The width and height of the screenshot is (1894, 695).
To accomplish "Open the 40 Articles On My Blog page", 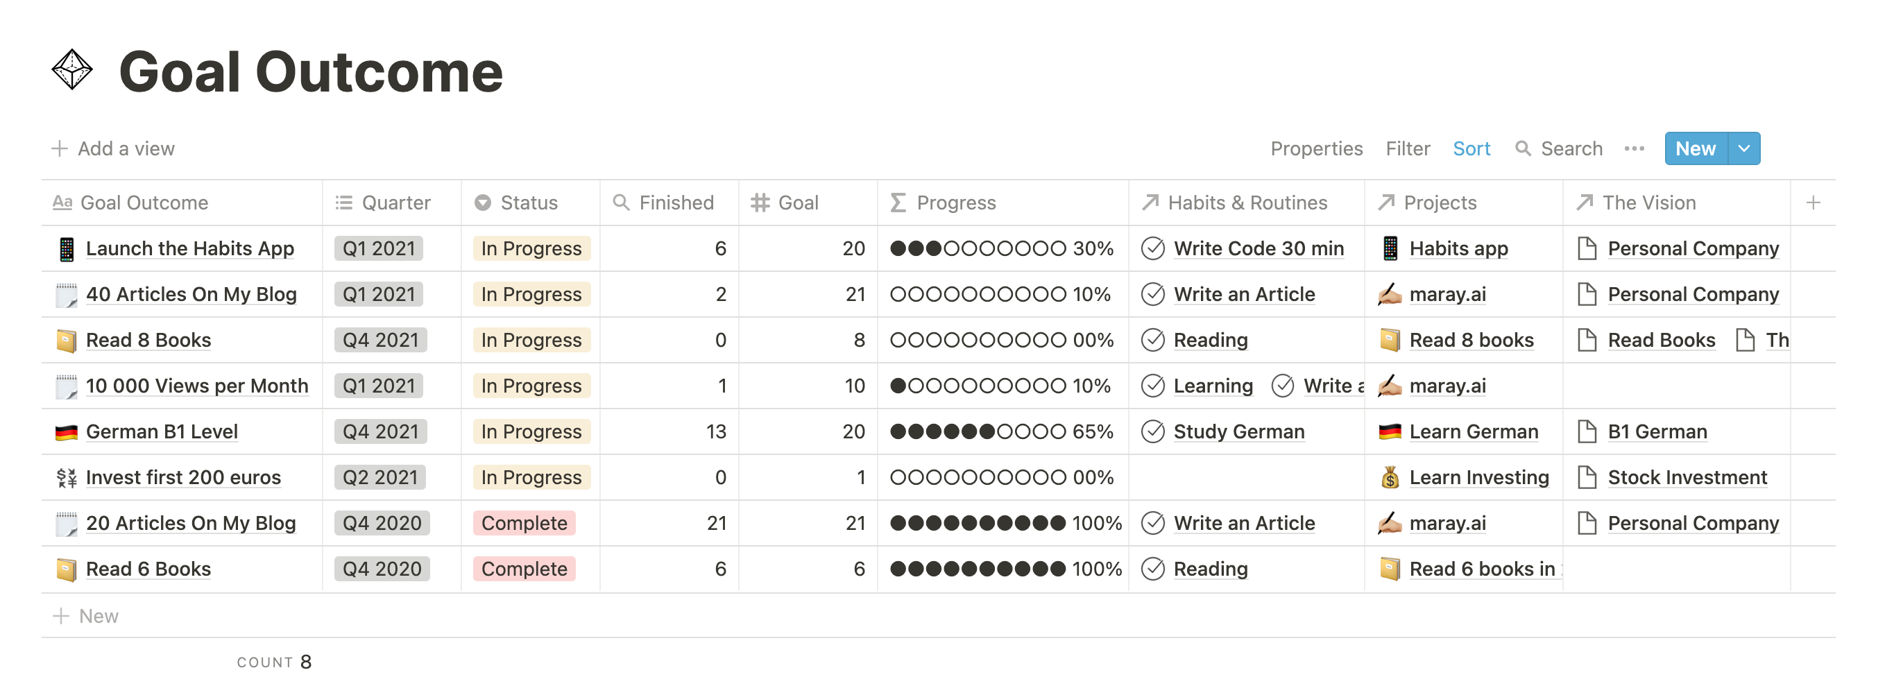I will (x=191, y=295).
